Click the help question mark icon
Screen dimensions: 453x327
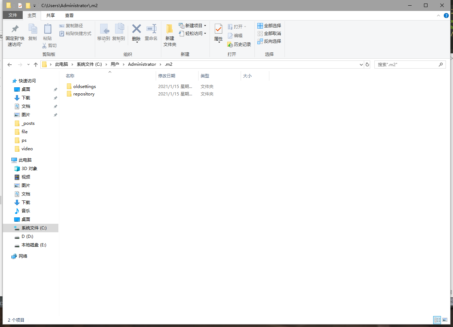(x=446, y=16)
